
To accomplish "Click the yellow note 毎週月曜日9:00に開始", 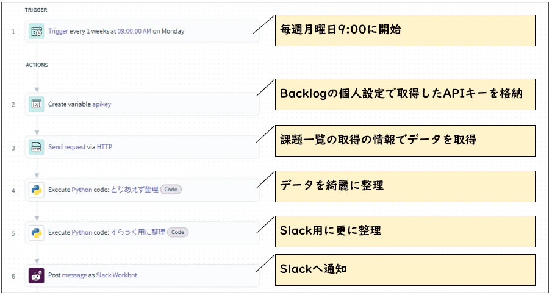I will pos(405,30).
